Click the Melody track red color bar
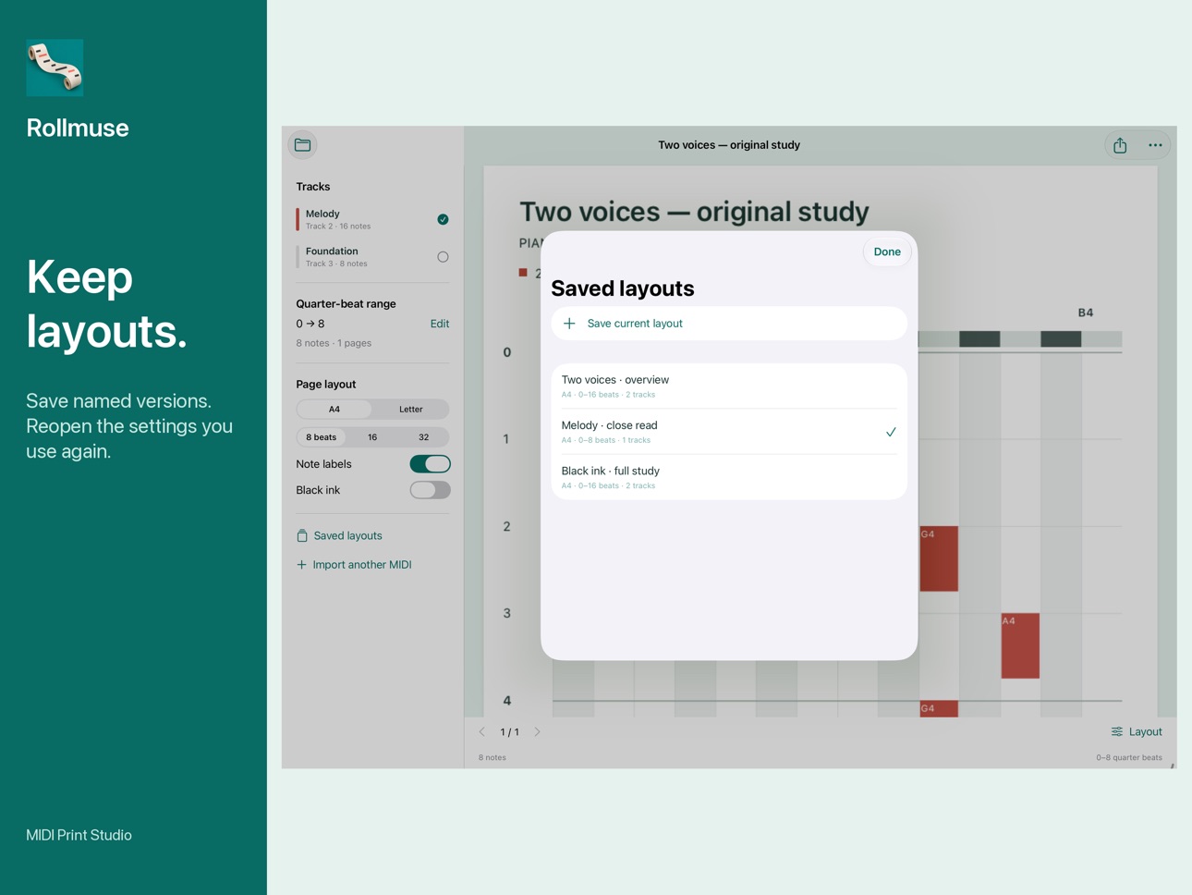Screen dimensions: 1192x895 (298, 219)
